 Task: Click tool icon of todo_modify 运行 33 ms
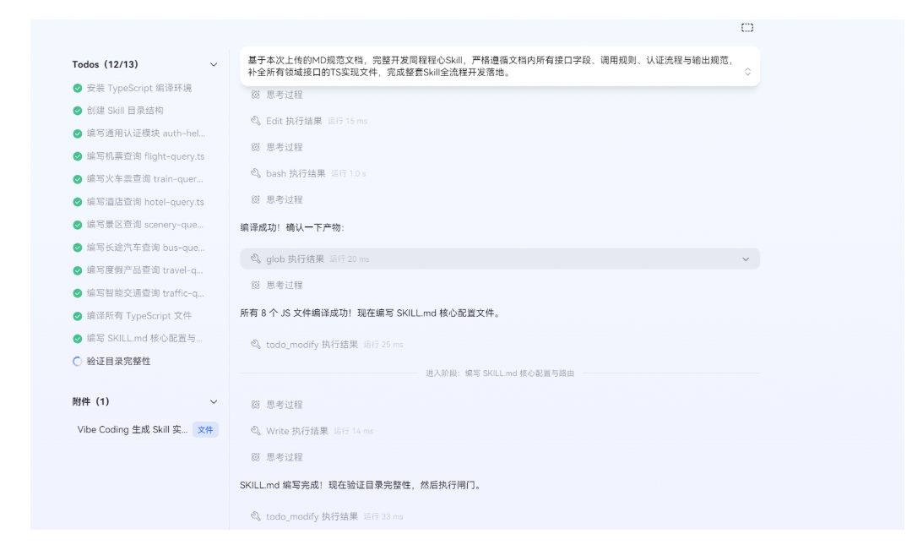255,516
